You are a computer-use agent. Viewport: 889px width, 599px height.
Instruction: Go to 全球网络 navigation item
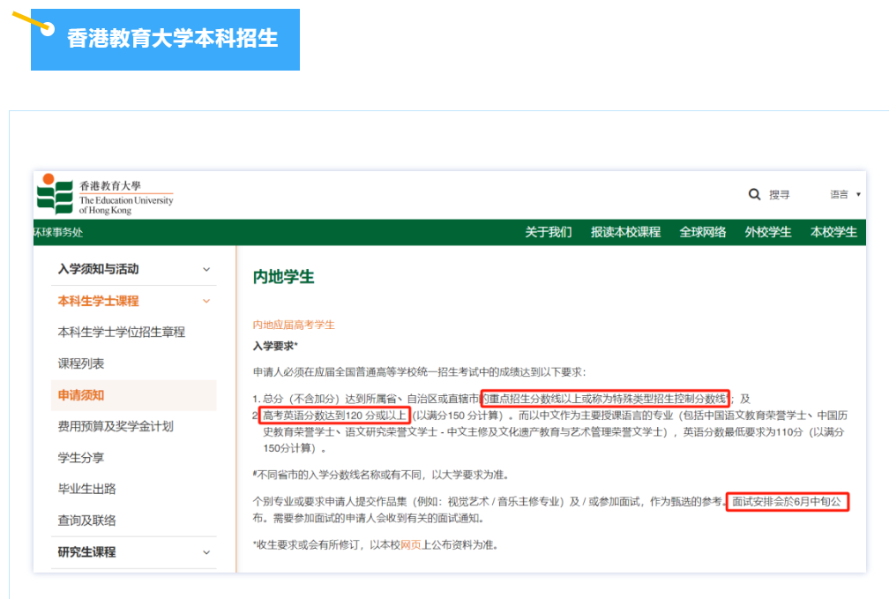click(x=703, y=232)
